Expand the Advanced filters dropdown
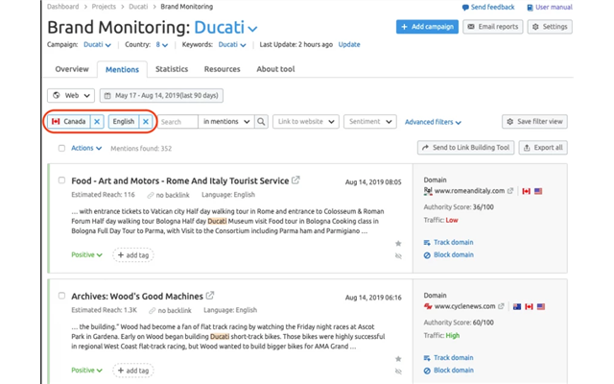Screen dimensions: 614x384 pyautogui.click(x=433, y=122)
